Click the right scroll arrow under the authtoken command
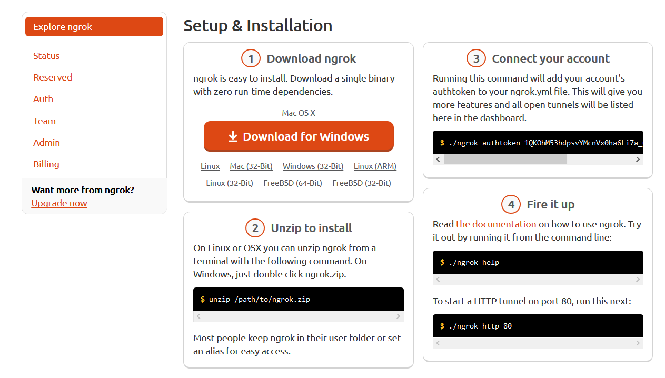The height and width of the screenshot is (378, 665). [638, 159]
